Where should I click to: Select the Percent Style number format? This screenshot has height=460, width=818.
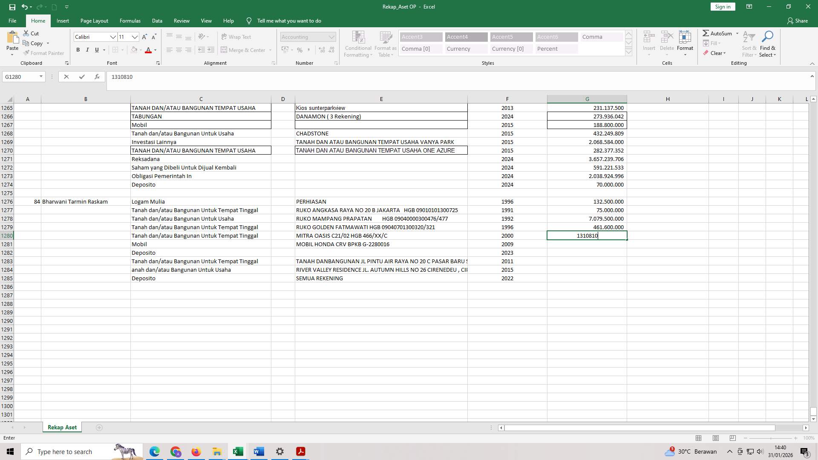coord(300,50)
